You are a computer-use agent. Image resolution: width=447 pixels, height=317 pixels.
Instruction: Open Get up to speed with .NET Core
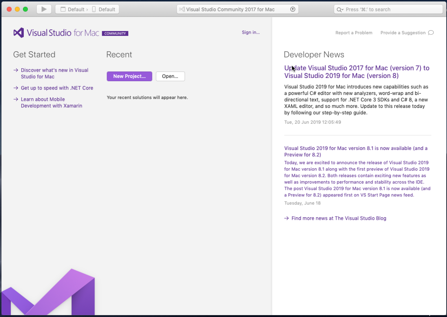(x=57, y=88)
